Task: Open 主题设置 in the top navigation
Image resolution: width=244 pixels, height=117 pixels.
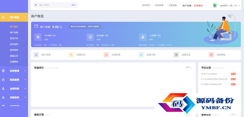Action: pos(173,5)
